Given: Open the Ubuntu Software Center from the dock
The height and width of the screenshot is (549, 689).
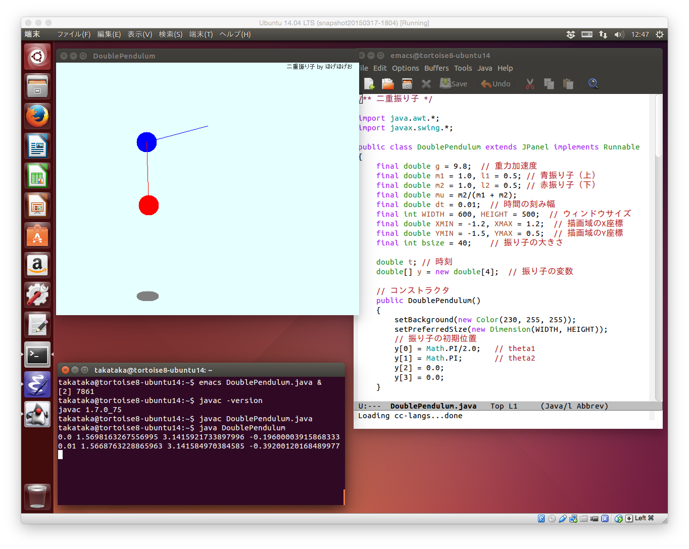Looking at the screenshot, I should [x=37, y=235].
